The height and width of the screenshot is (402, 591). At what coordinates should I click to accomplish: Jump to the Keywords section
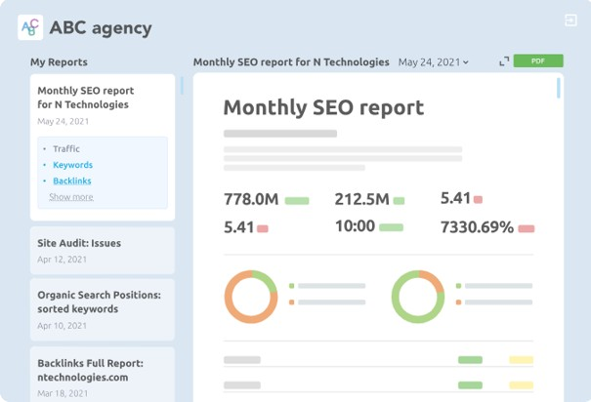click(x=72, y=165)
